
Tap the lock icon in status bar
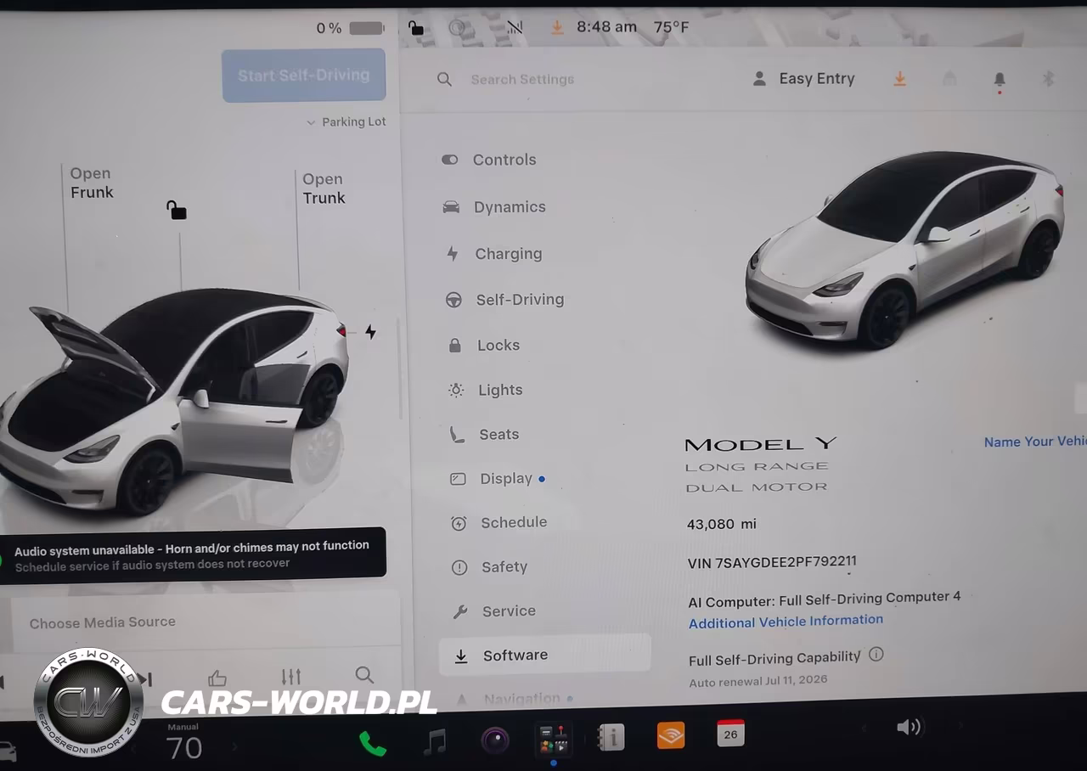(x=416, y=27)
